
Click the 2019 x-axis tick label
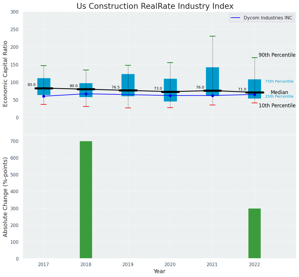click(128, 264)
